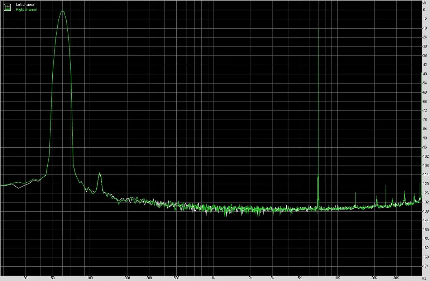Click the -42 dB axis value
Viewport: 430px width, 281px height.
point(425,65)
